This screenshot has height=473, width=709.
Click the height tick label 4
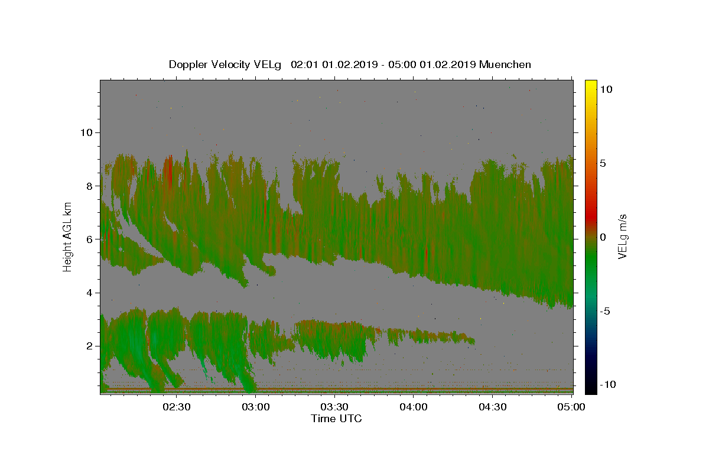pyautogui.click(x=89, y=293)
